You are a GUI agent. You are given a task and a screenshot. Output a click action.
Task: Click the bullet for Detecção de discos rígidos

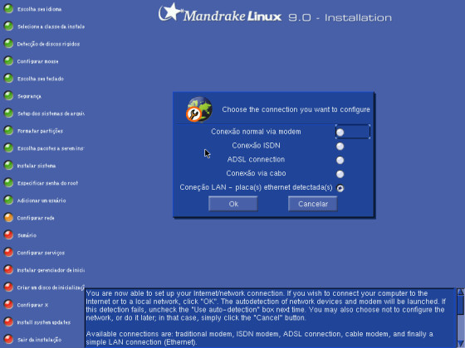(8, 44)
